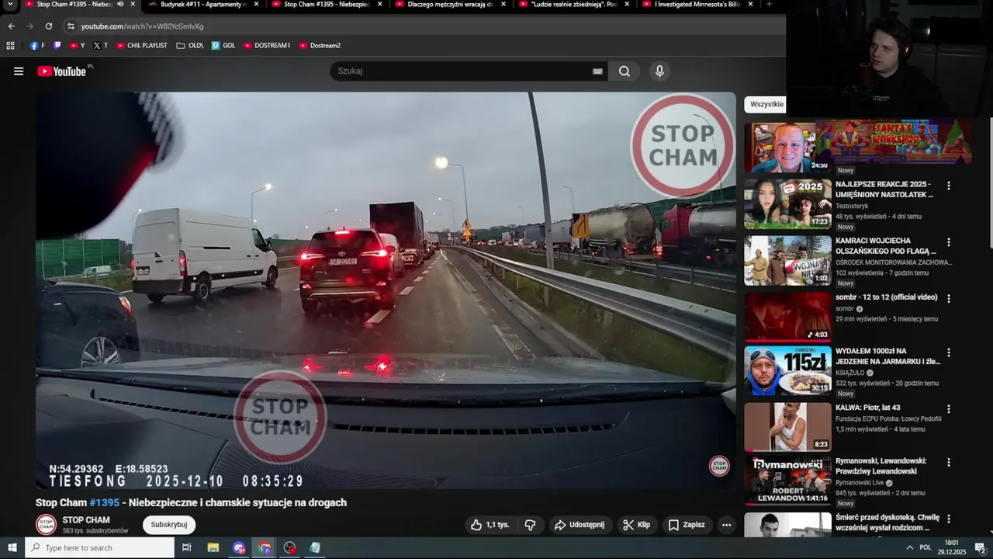
Task: Open options for WYDAŁEM 1000zł video
Action: pyautogui.click(x=948, y=352)
